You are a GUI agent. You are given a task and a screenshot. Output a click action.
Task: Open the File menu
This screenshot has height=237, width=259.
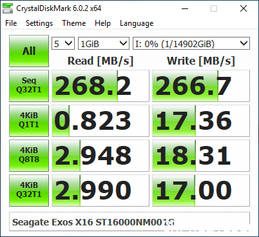(x=11, y=23)
